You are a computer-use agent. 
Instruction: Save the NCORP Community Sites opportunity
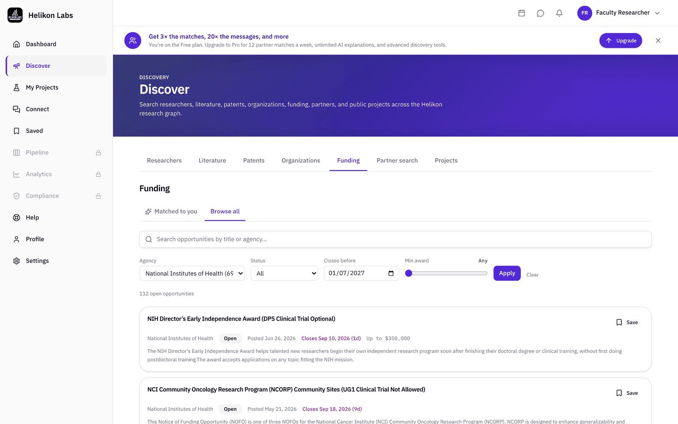point(627,393)
